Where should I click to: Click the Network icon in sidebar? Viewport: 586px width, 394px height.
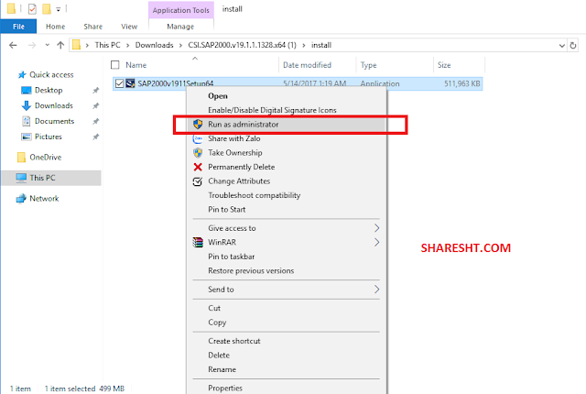pyautogui.click(x=21, y=199)
